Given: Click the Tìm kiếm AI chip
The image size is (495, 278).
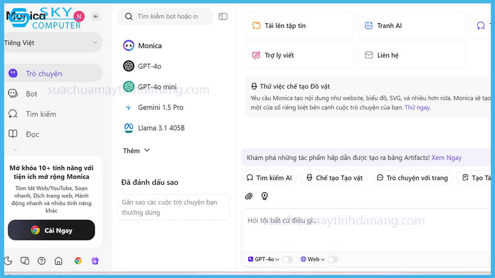Looking at the screenshot, I should pyautogui.click(x=269, y=178).
